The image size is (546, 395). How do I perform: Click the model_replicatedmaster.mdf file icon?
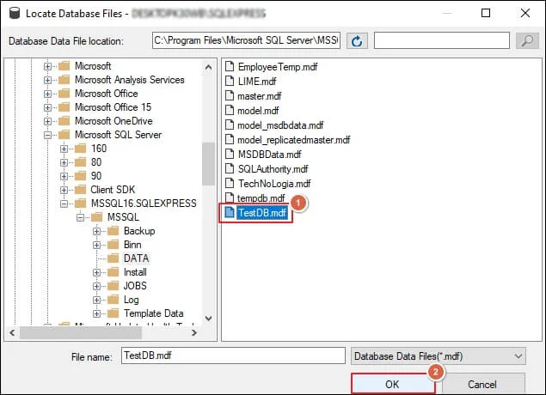tap(229, 139)
